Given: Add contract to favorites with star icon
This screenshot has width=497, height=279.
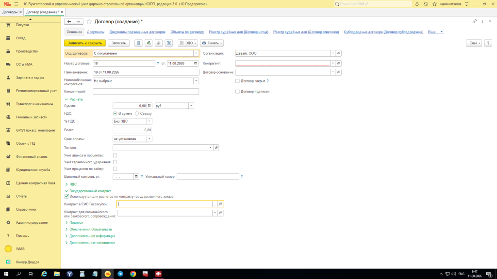Looking at the screenshot, I should click(89, 21).
